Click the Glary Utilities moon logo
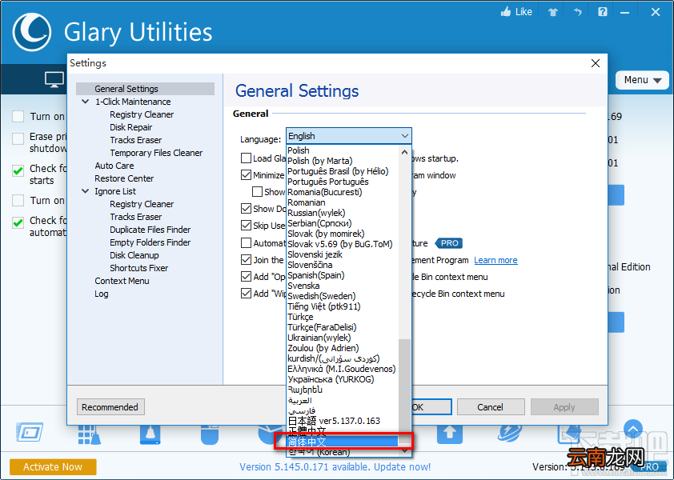Viewport: 674px width, 480px height. tap(32, 32)
